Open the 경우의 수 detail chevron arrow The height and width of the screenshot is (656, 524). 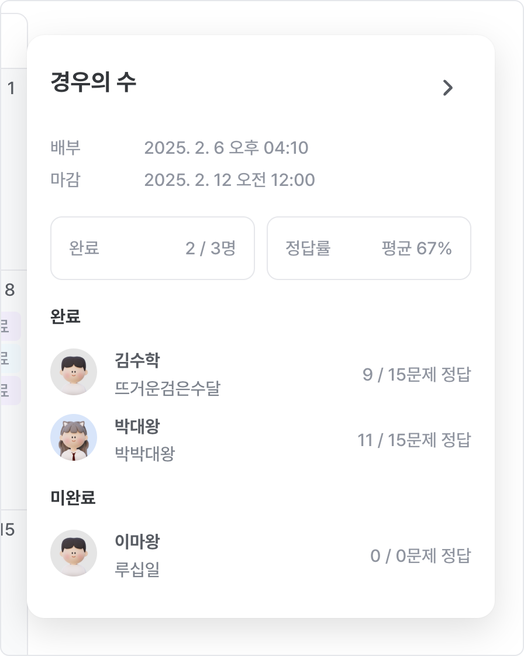448,88
